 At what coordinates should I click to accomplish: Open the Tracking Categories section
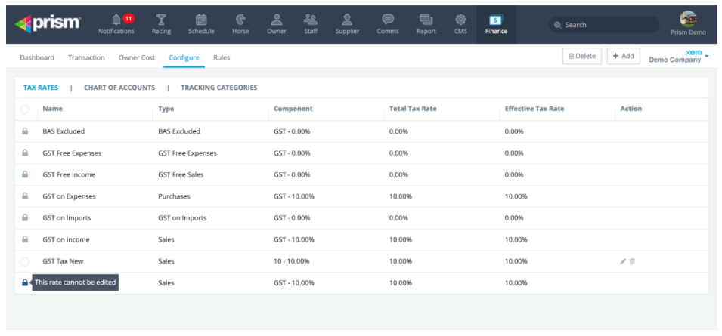tap(218, 88)
